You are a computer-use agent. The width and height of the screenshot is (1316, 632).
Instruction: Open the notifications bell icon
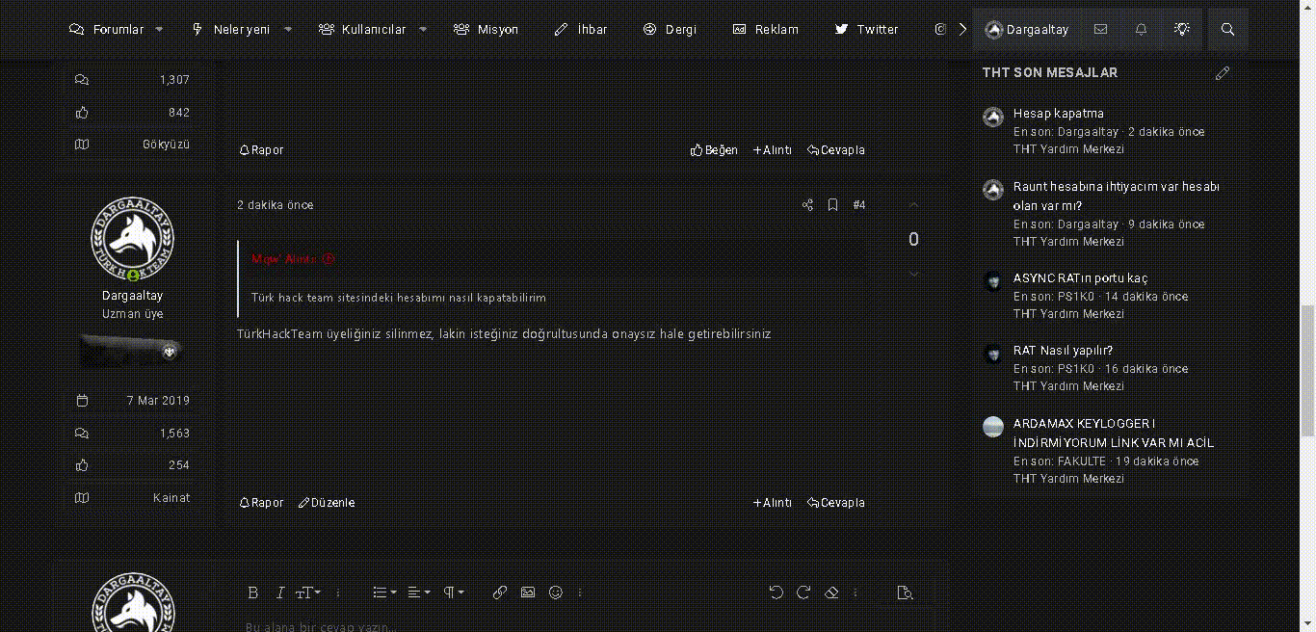[x=1141, y=30]
